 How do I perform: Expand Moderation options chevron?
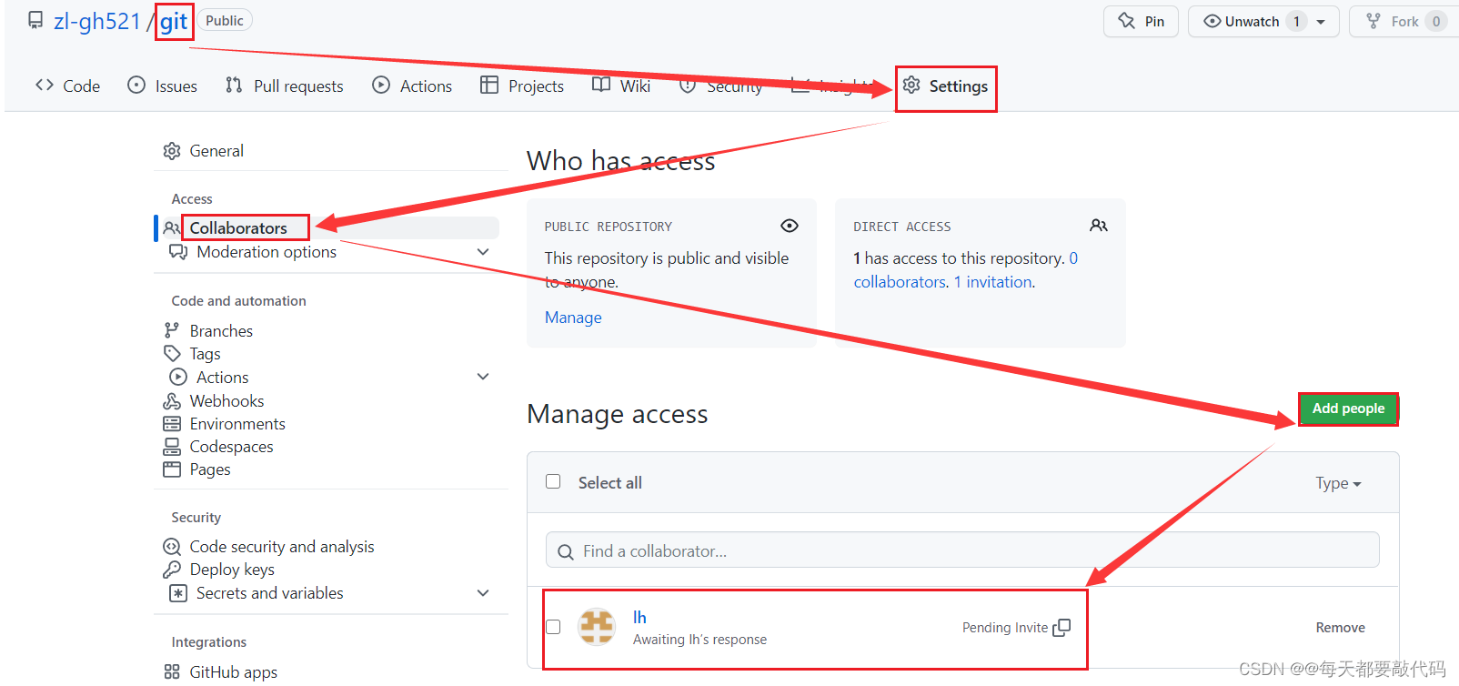click(x=483, y=252)
